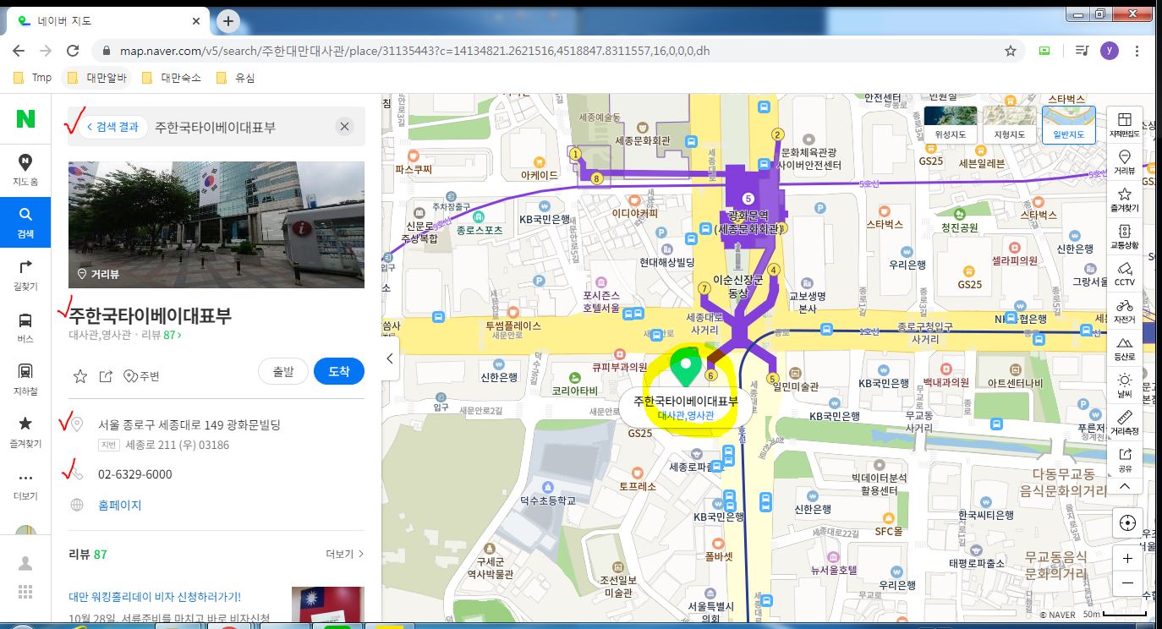Select the 일반지도 map type

click(x=1069, y=125)
